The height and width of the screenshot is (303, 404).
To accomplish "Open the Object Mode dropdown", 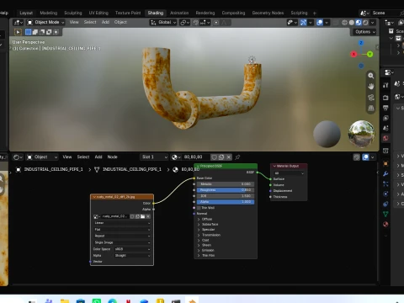I will coord(45,22).
